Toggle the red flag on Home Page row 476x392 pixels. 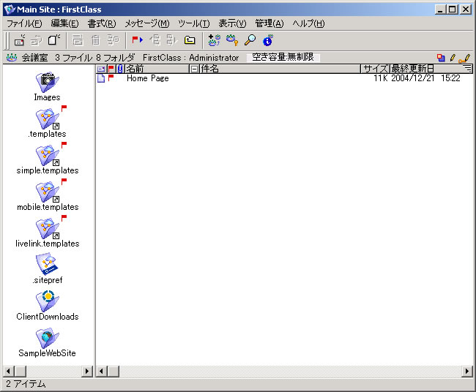111,78
